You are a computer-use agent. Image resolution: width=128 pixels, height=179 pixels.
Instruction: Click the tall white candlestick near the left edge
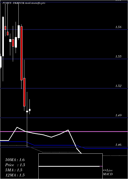point(3,37)
